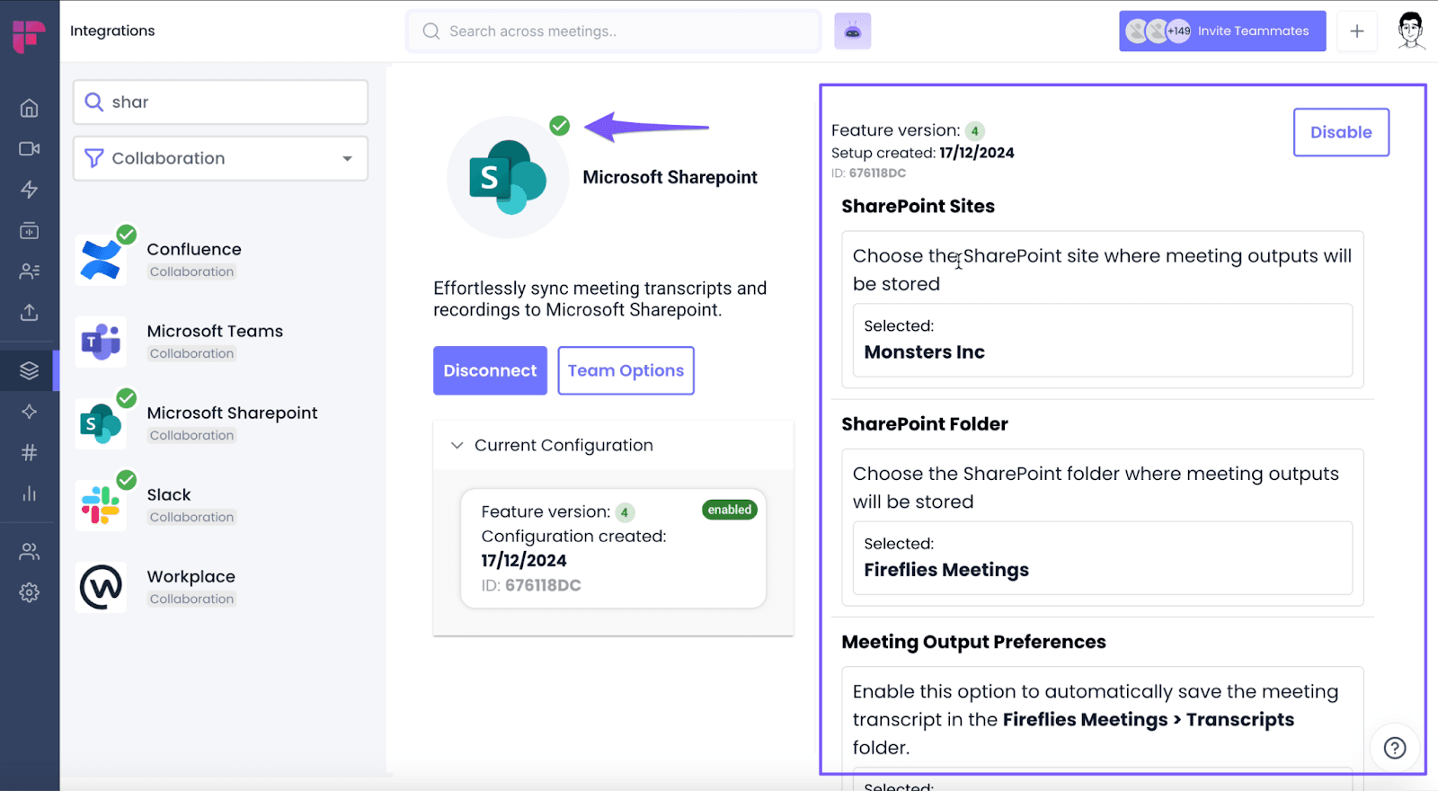Open the analytics bar chart icon
This screenshot has height=791, width=1438.
(x=30, y=493)
